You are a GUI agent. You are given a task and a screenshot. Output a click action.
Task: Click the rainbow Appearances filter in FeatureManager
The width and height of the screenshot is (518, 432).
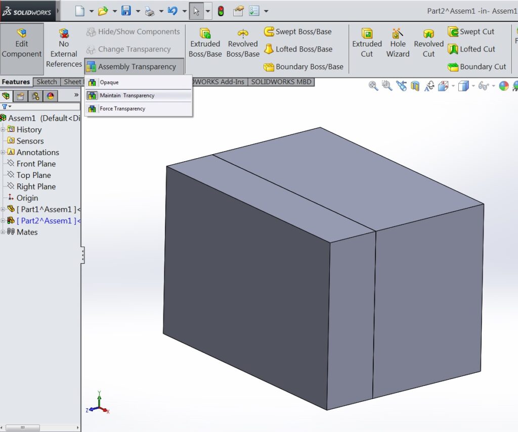point(51,95)
